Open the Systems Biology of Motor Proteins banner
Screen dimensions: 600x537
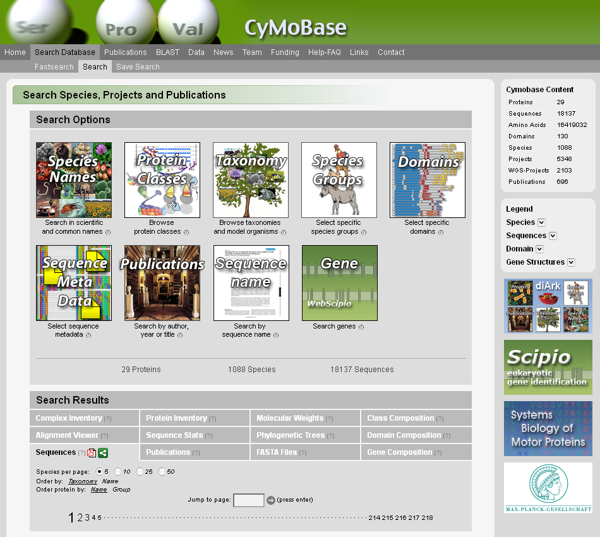tap(548, 429)
